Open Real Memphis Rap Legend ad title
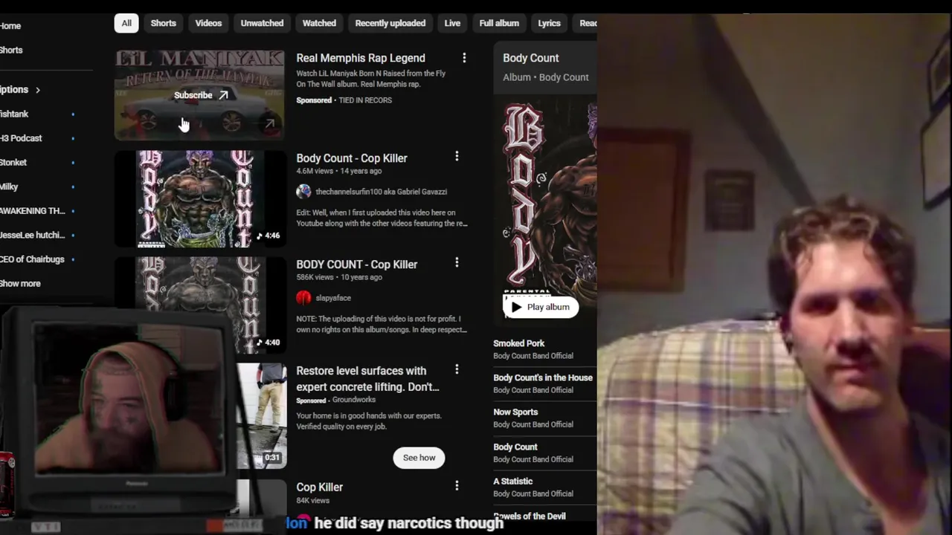 361,58
